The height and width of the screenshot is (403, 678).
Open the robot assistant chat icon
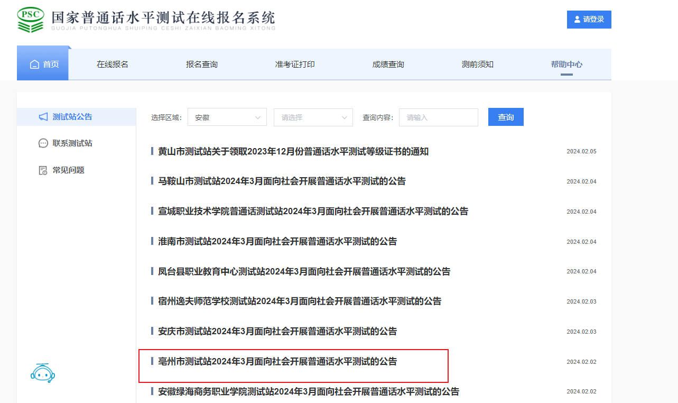pos(43,373)
